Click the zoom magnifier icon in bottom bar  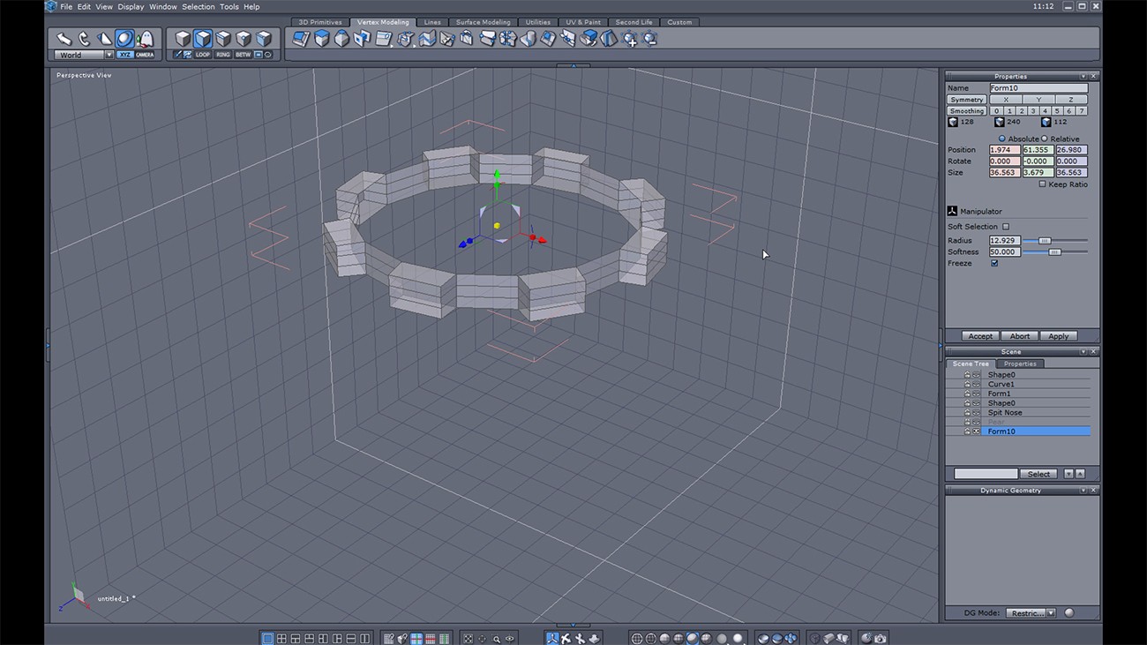pos(496,638)
